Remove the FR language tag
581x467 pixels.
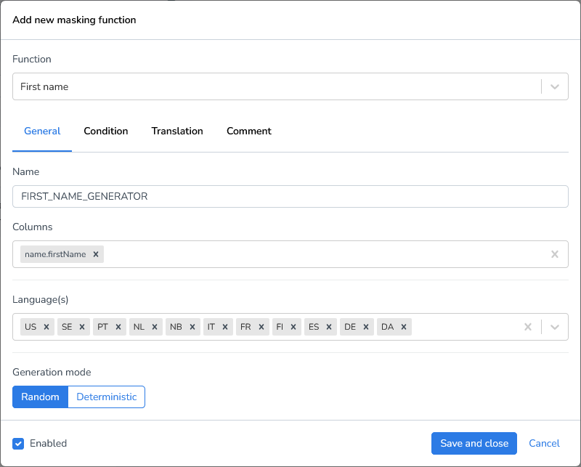coord(260,327)
